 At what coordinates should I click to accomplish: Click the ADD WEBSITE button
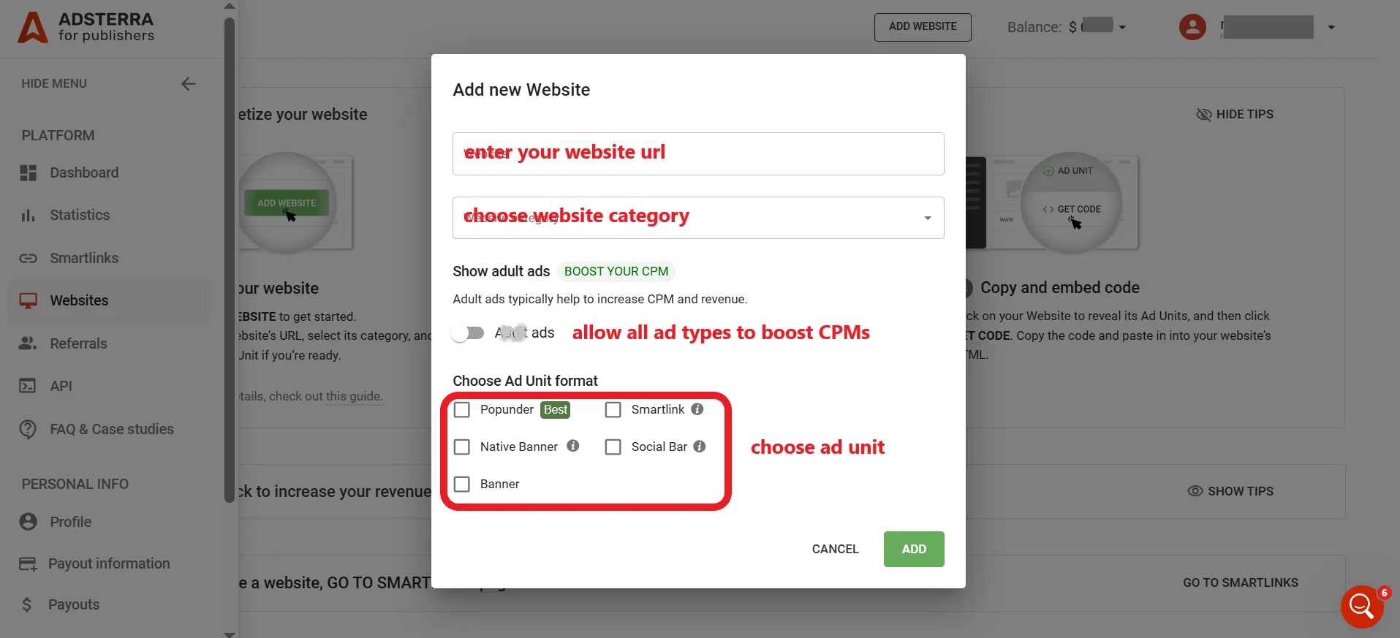click(x=922, y=26)
